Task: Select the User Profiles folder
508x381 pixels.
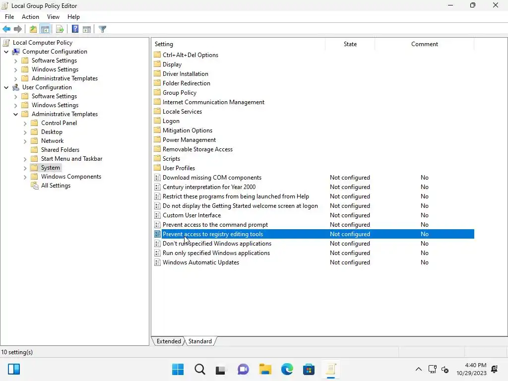Action: [x=179, y=168]
